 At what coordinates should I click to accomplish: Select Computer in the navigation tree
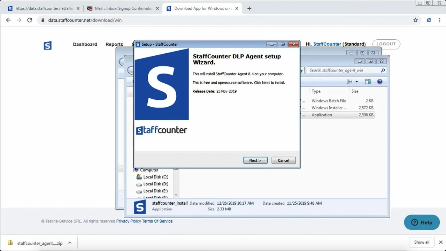pos(149,170)
